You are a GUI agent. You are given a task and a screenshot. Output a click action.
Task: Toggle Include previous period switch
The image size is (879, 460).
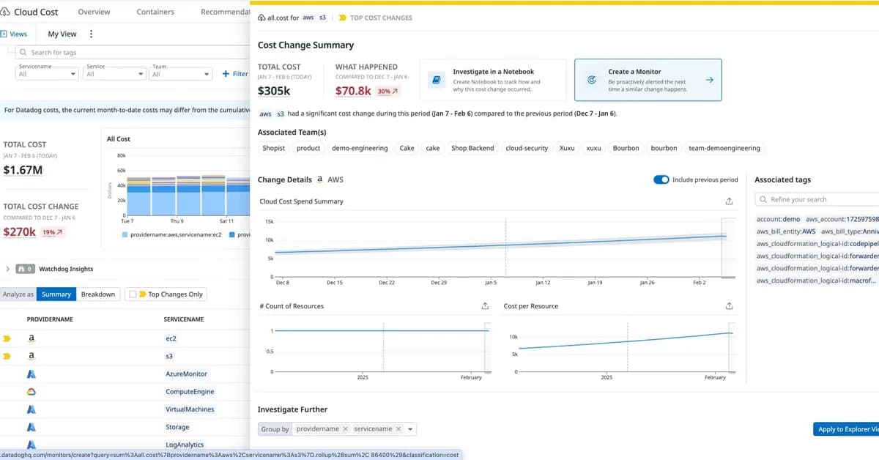pos(661,179)
